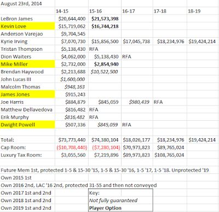The width and height of the screenshot is (219, 212).
Task: Select the highlighted 'James Jones' cell
Action: (27, 95)
